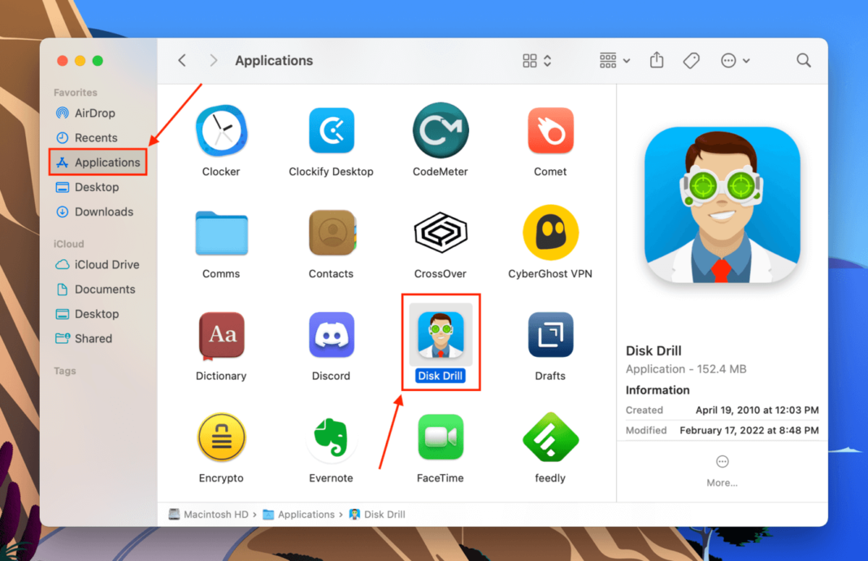Screen dimensions: 868x561
Task: Open search with the magnifier icon
Action: tap(803, 60)
